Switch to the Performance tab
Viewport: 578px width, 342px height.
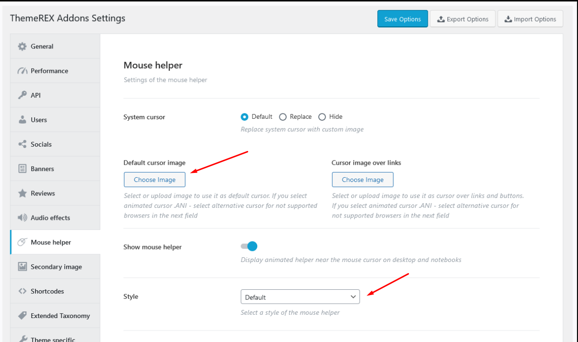[x=55, y=71]
